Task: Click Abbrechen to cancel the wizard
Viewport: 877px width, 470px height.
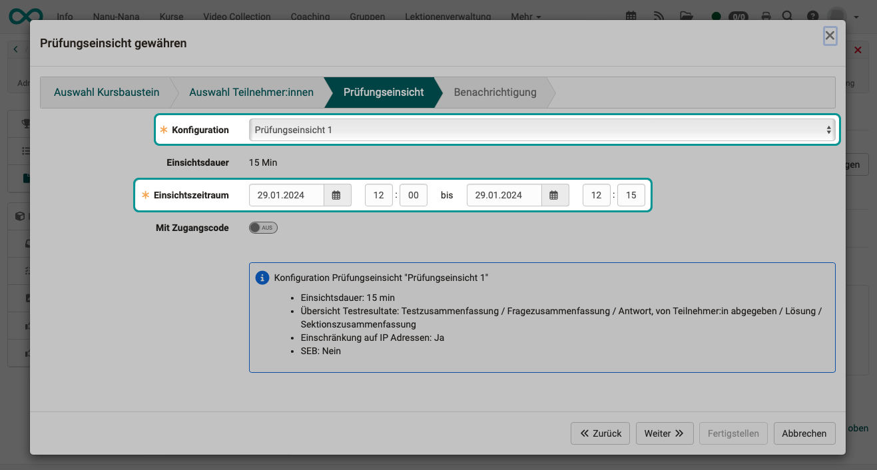Action: [804, 433]
